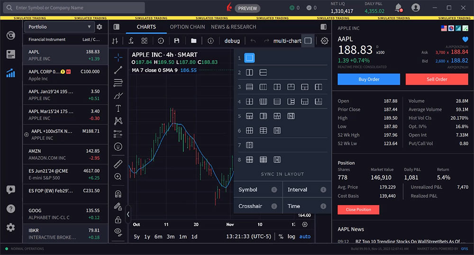The width and height of the screenshot is (474, 255).
Task: Toggle AAPL favorite heart icon
Action: coord(465,39)
